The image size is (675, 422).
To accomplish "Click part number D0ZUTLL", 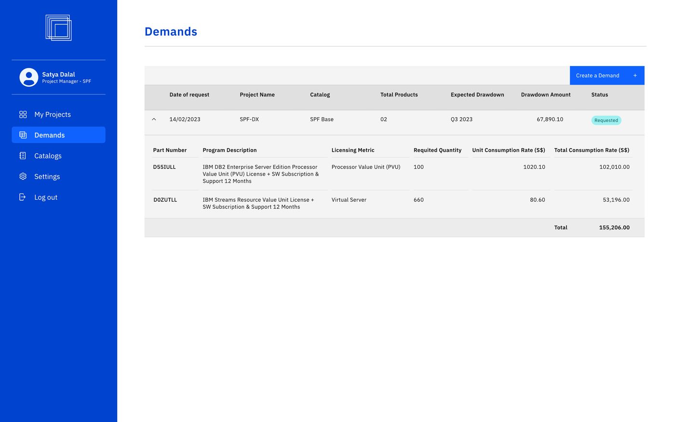I will pyautogui.click(x=165, y=200).
